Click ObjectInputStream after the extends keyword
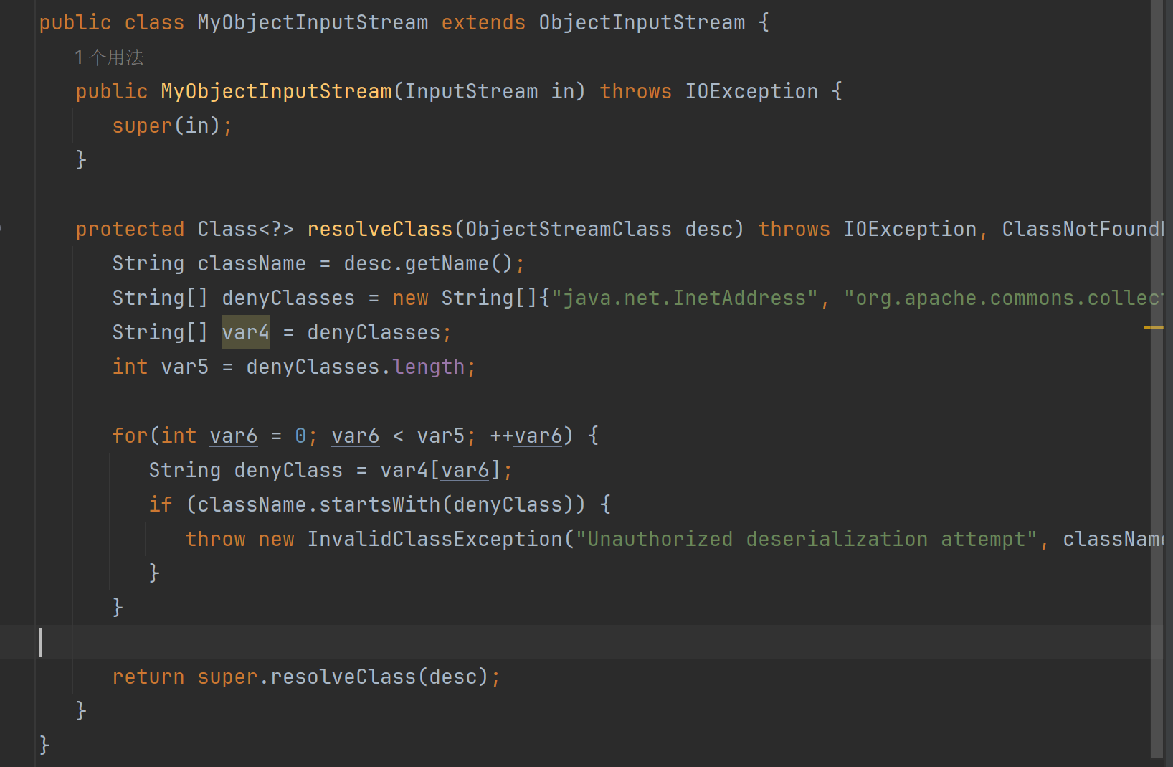 pyautogui.click(x=642, y=22)
